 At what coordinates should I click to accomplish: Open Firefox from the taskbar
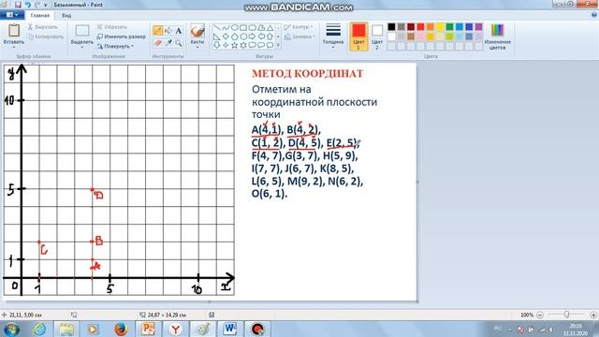[x=121, y=329]
